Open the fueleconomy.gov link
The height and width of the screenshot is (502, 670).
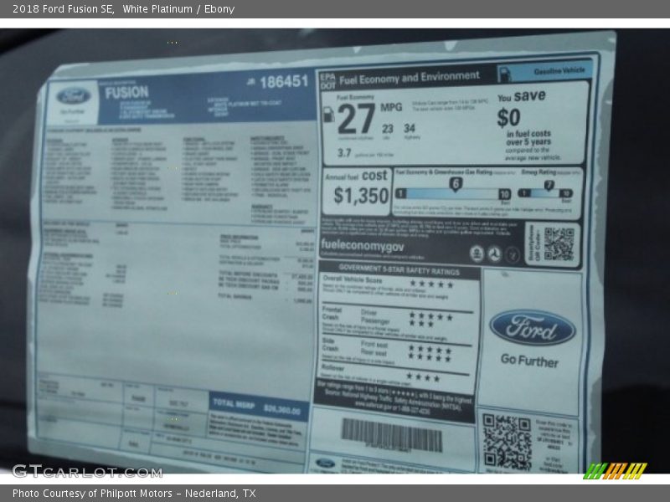(362, 248)
